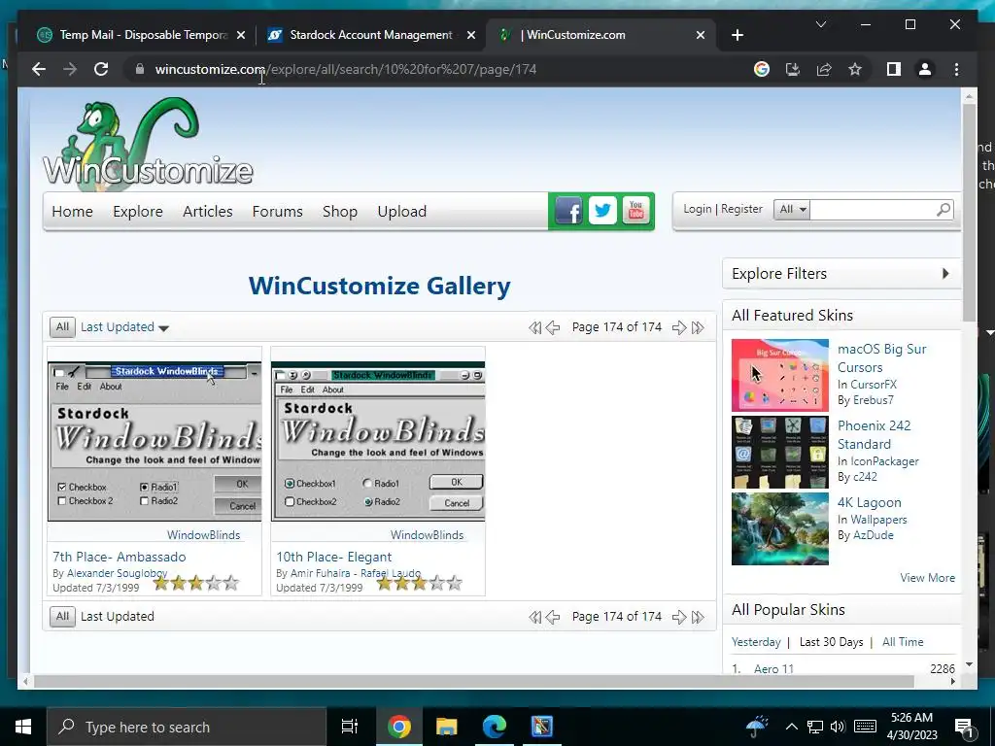Screen dimensions: 995x746
Task: Go to last page in bottom pager
Action: click(698, 617)
